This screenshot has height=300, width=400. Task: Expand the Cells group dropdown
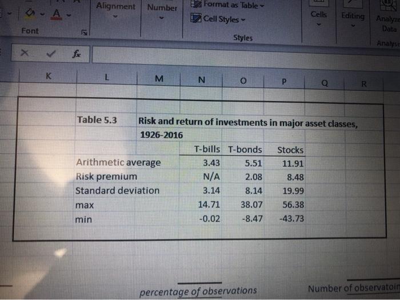[x=319, y=25]
